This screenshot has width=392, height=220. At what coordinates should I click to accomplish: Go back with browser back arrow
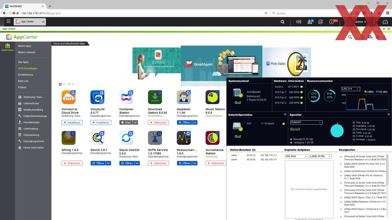(4, 13)
